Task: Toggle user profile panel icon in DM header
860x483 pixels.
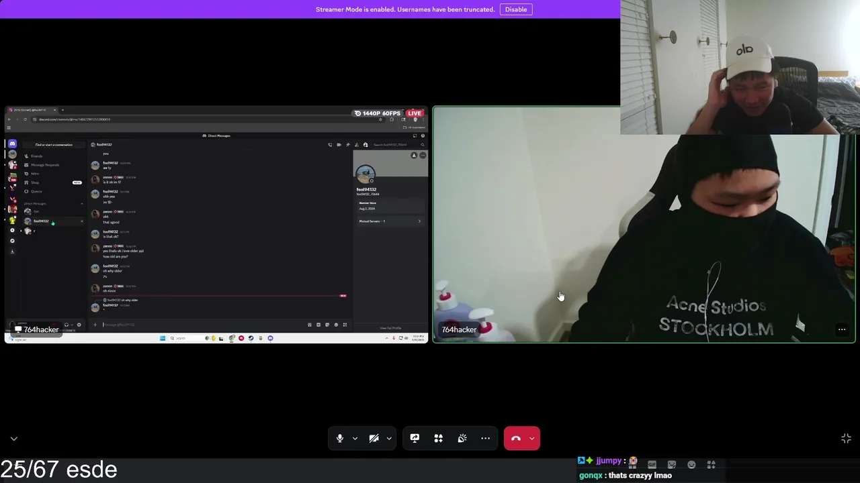Action: click(365, 145)
